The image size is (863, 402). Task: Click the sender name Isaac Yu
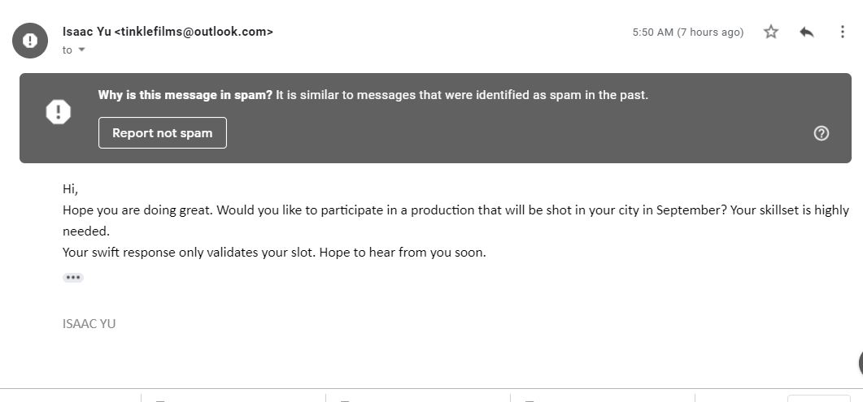(86, 32)
